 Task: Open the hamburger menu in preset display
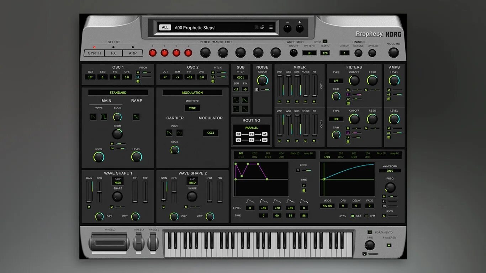[x=271, y=27]
